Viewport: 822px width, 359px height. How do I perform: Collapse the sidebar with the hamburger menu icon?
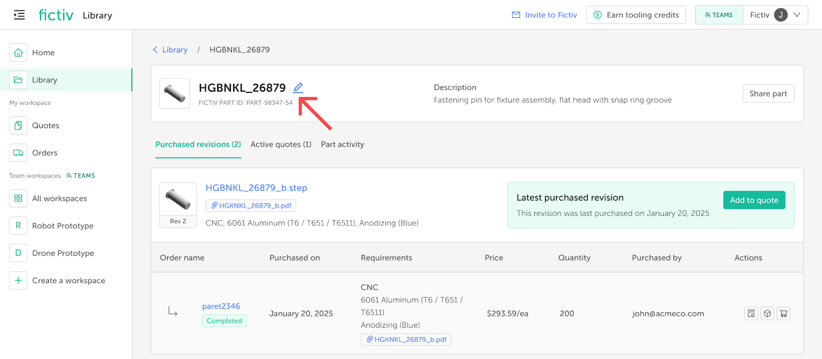click(19, 15)
